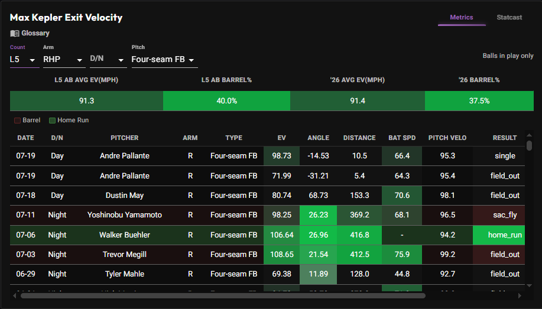
Task: Sort table by ARM column header
Action: point(190,138)
